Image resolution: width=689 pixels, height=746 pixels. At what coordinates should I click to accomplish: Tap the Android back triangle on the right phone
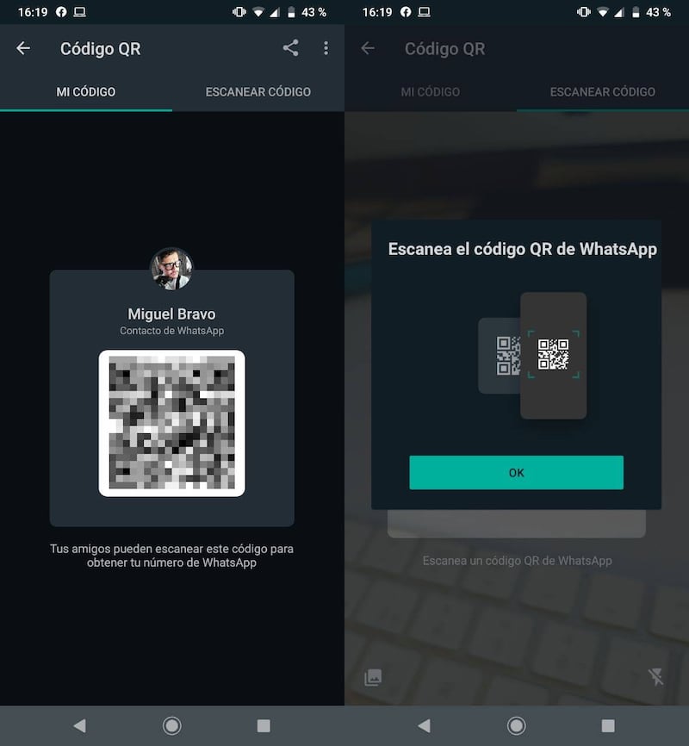click(424, 725)
